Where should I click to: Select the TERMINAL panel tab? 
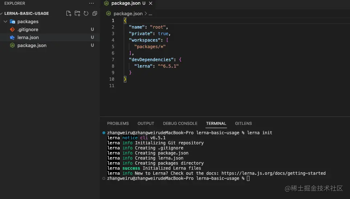pos(216,123)
